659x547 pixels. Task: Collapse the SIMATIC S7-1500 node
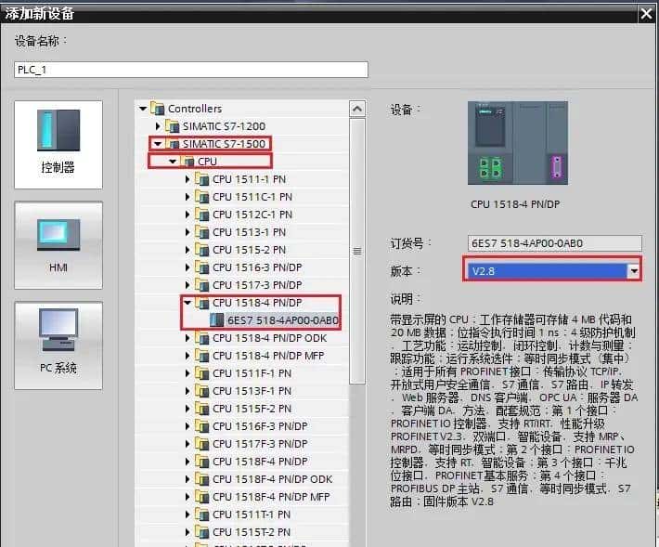click(x=158, y=144)
